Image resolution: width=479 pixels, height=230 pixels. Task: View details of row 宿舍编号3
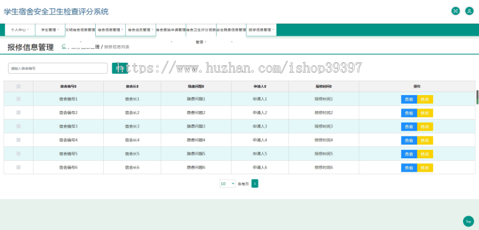[x=409, y=126]
